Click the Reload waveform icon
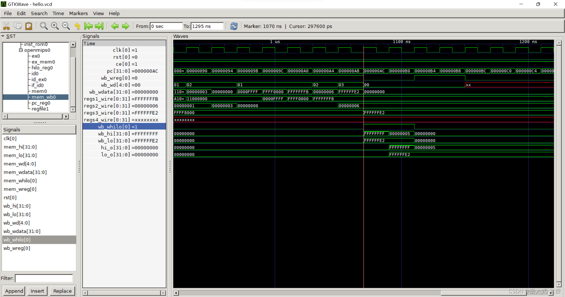 [234, 26]
